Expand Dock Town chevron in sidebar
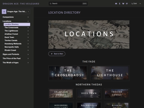Viewport: 144px width, 108px height. pyautogui.click(x=28, y=37)
